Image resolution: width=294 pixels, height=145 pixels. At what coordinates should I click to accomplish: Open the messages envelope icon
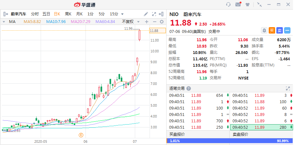tap(238, 4)
